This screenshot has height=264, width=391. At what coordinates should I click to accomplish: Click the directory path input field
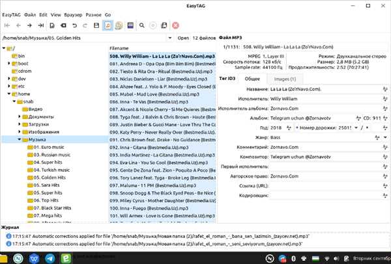84,38
